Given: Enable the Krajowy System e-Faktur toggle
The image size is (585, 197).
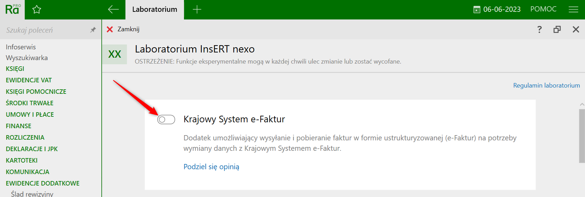Looking at the screenshot, I should point(166,120).
